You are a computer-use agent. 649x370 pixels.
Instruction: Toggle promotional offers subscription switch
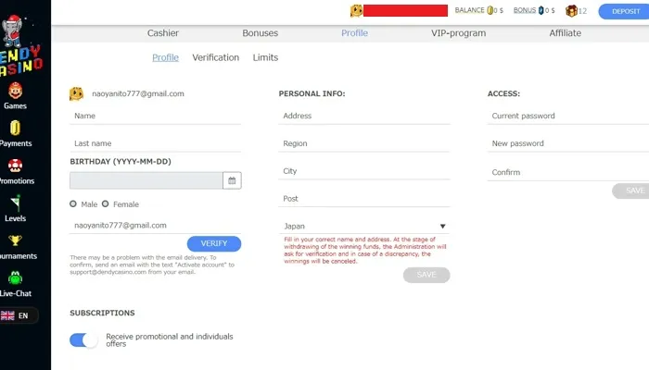tap(83, 339)
